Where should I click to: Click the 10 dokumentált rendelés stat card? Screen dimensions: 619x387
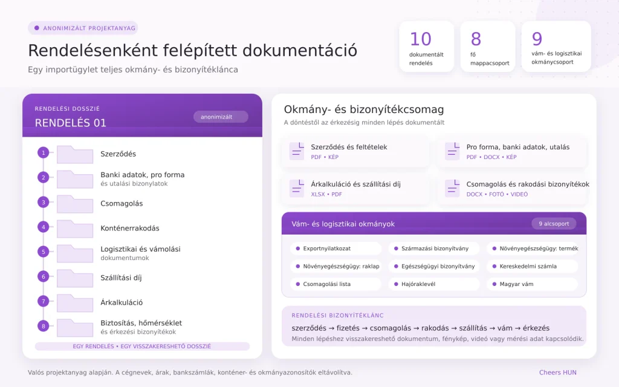[426, 47]
